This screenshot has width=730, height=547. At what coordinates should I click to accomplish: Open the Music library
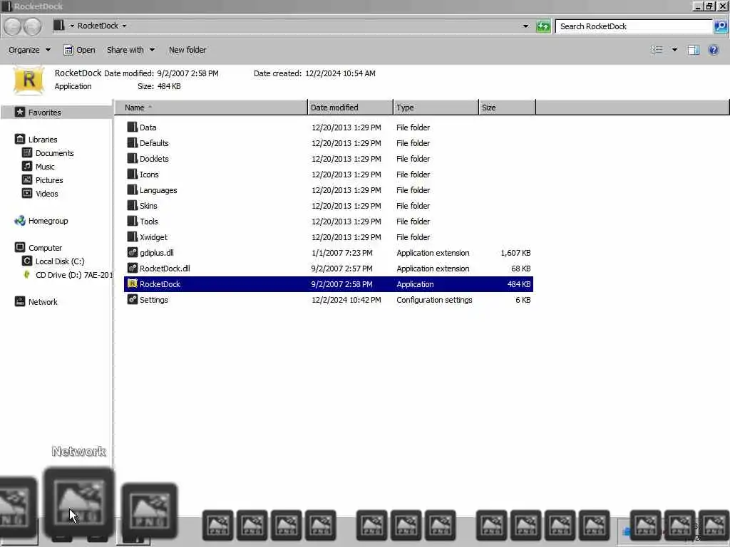click(45, 167)
